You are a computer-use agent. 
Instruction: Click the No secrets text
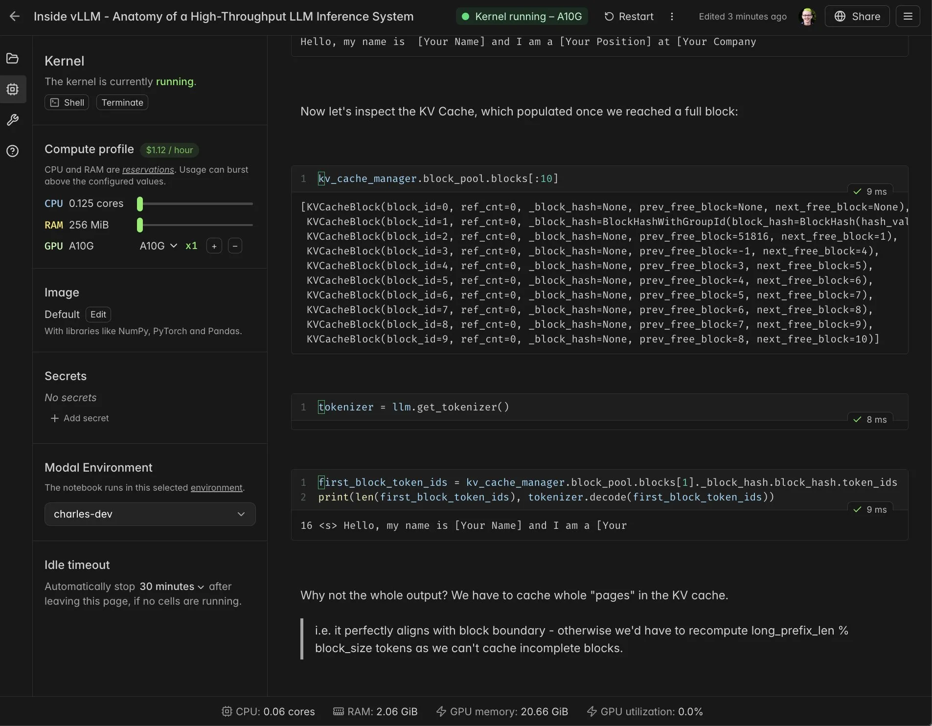click(70, 397)
